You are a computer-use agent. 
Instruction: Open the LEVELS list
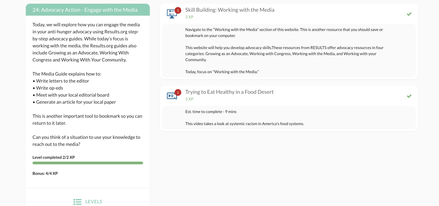94,202
